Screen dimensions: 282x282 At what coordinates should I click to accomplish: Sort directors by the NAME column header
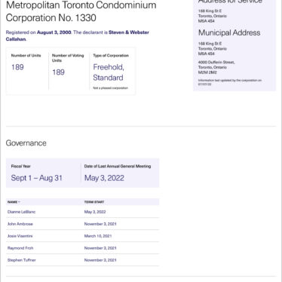[12, 202]
